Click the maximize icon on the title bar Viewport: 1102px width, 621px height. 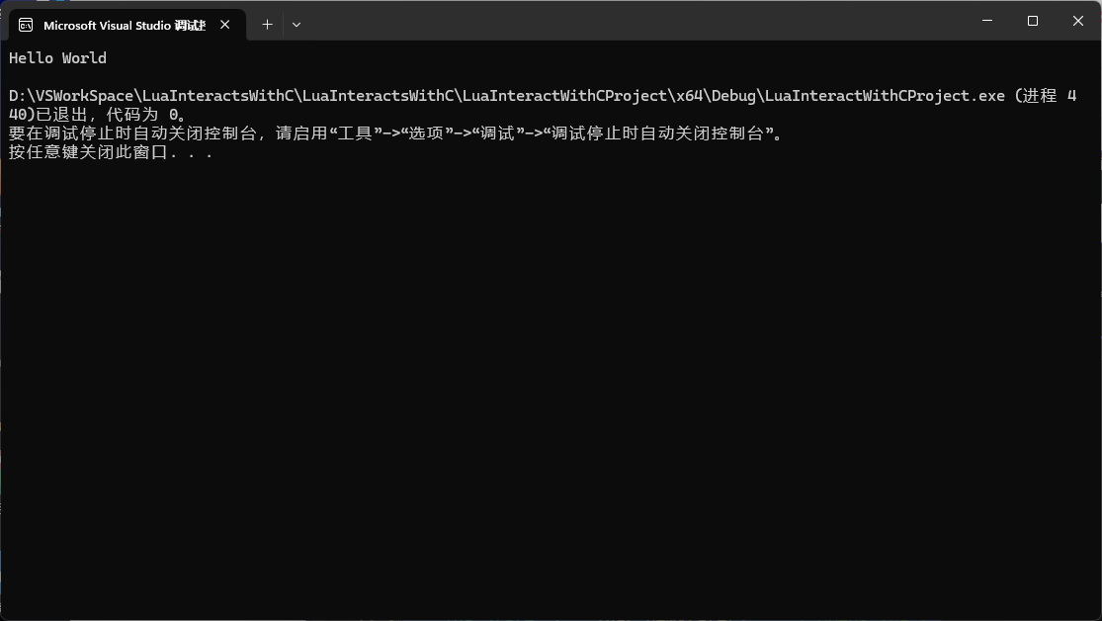(x=1031, y=20)
